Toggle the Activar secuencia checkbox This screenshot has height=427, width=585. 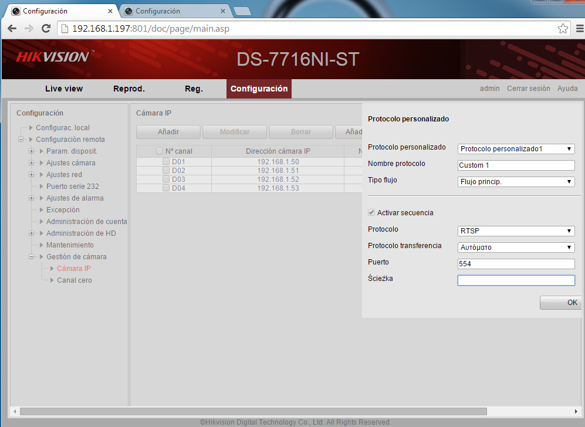click(371, 212)
